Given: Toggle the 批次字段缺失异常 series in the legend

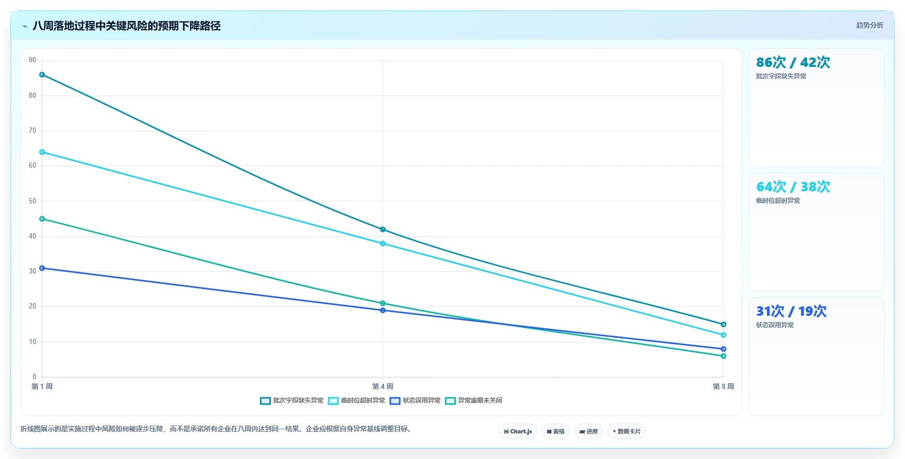Looking at the screenshot, I should pos(292,400).
